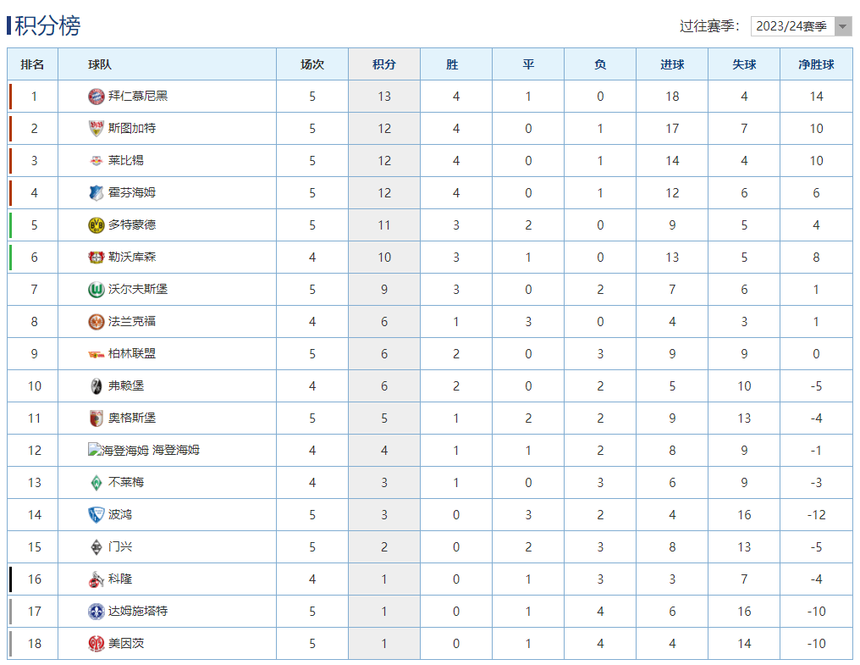Click the season dropdown arrow button
The width and height of the screenshot is (860, 665).
[843, 26]
